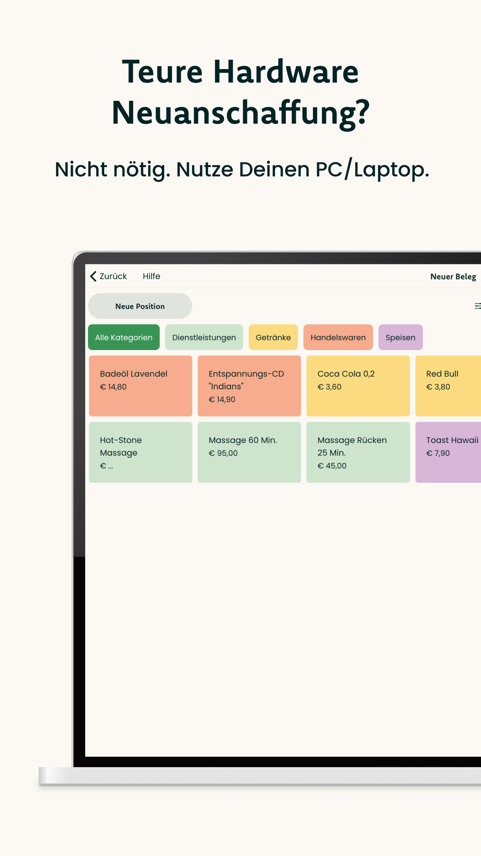Image resolution: width=481 pixels, height=856 pixels.
Task: Show the Getränke category
Action: 273,337
